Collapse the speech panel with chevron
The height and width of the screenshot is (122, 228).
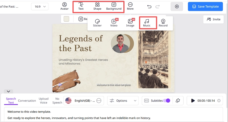(9, 91)
